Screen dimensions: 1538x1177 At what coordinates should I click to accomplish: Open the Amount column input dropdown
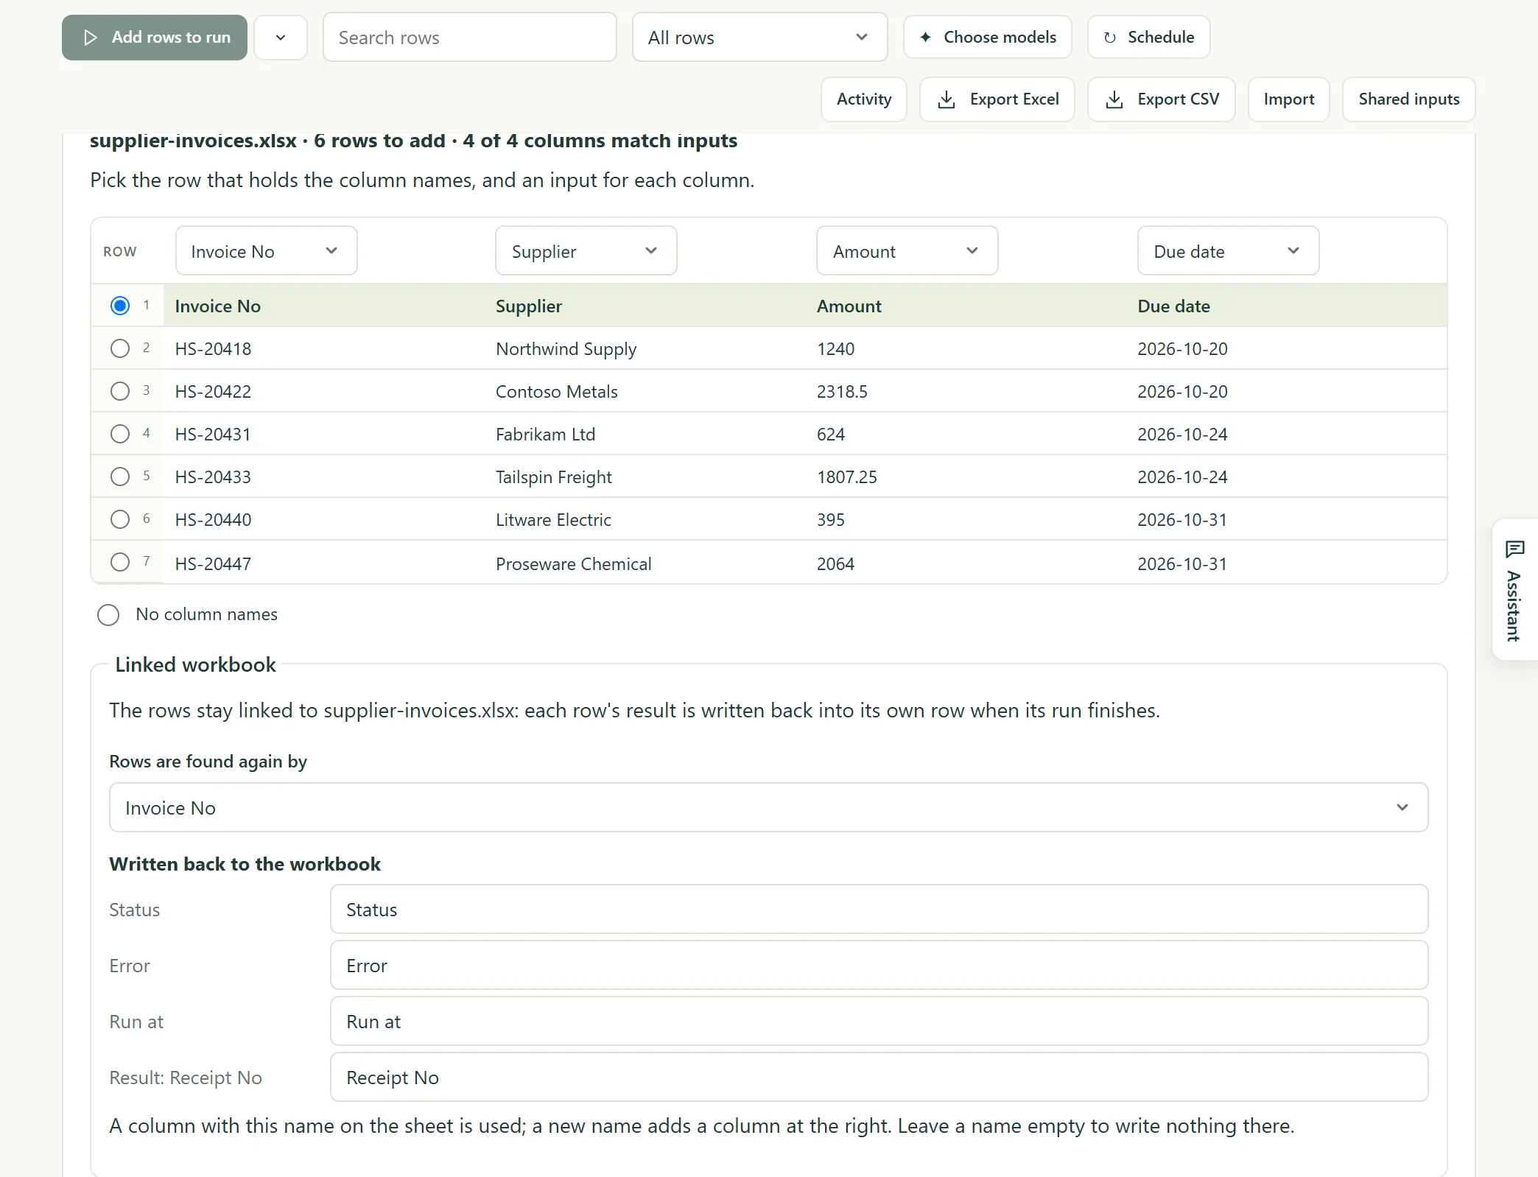click(907, 251)
